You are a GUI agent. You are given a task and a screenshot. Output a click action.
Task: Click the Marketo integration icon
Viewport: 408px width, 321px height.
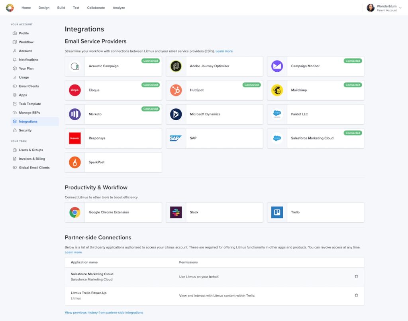(75, 114)
